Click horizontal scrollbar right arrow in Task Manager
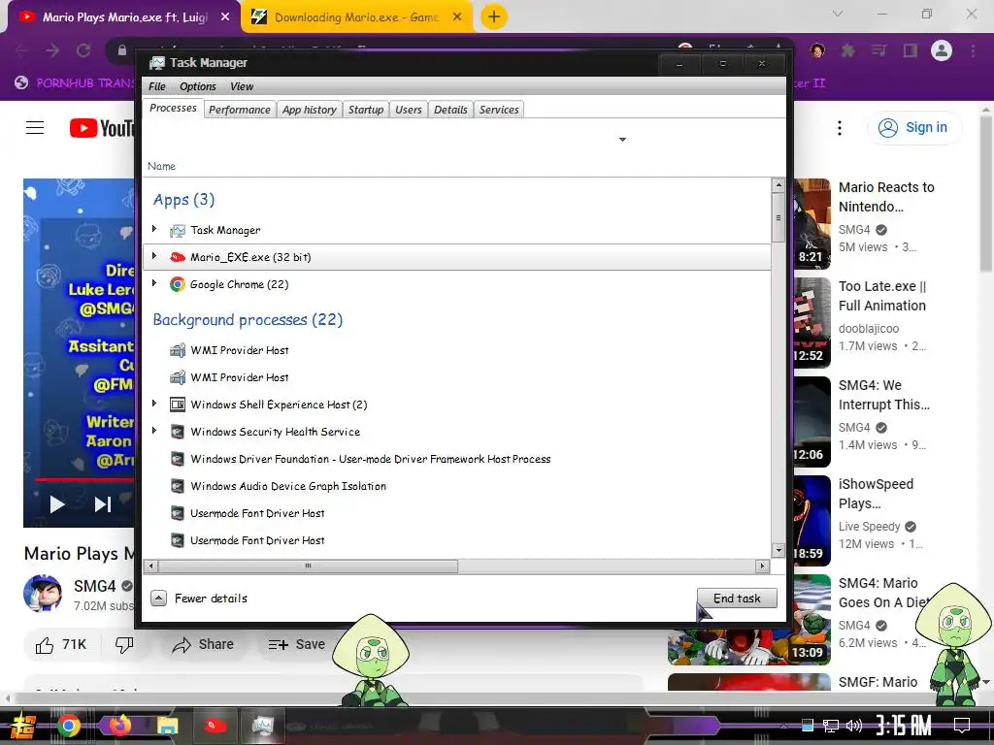This screenshot has height=745, width=994. pyautogui.click(x=763, y=567)
